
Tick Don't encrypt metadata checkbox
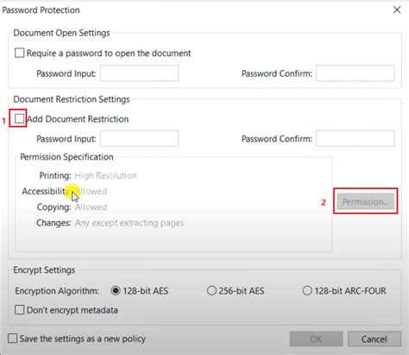(x=19, y=310)
